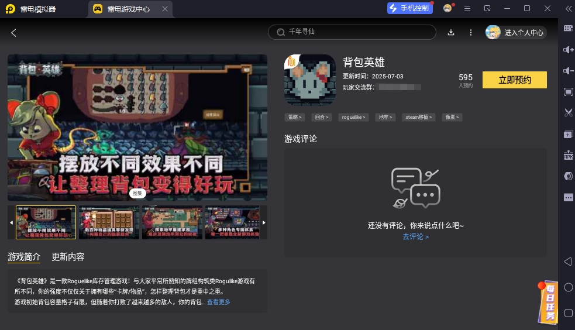Advance thumbnails with the right arrow
The width and height of the screenshot is (575, 330).
click(x=264, y=222)
